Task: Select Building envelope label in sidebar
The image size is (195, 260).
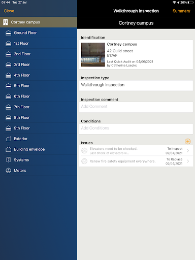Action: (x=29, y=149)
